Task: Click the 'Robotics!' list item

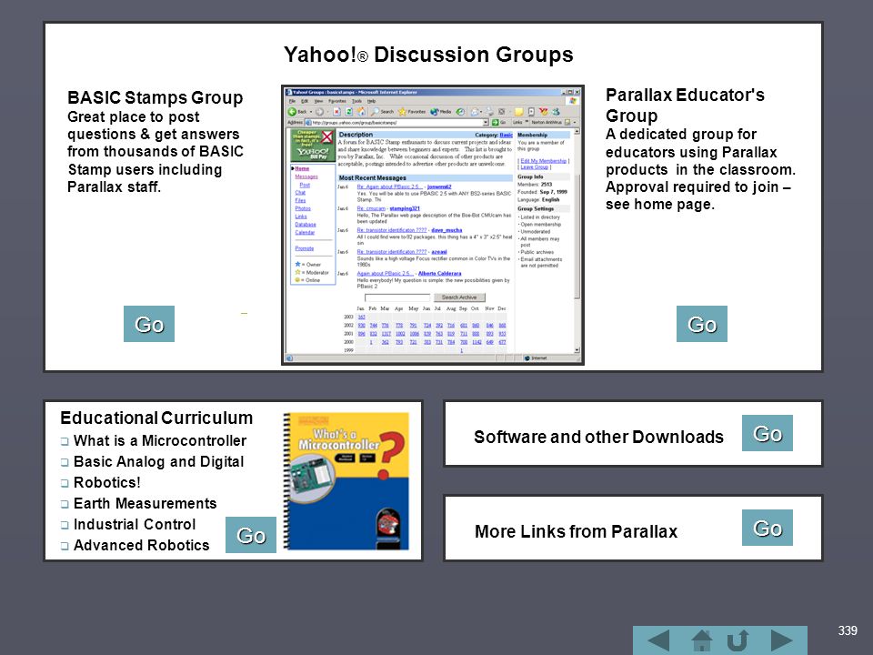Action: tap(107, 482)
